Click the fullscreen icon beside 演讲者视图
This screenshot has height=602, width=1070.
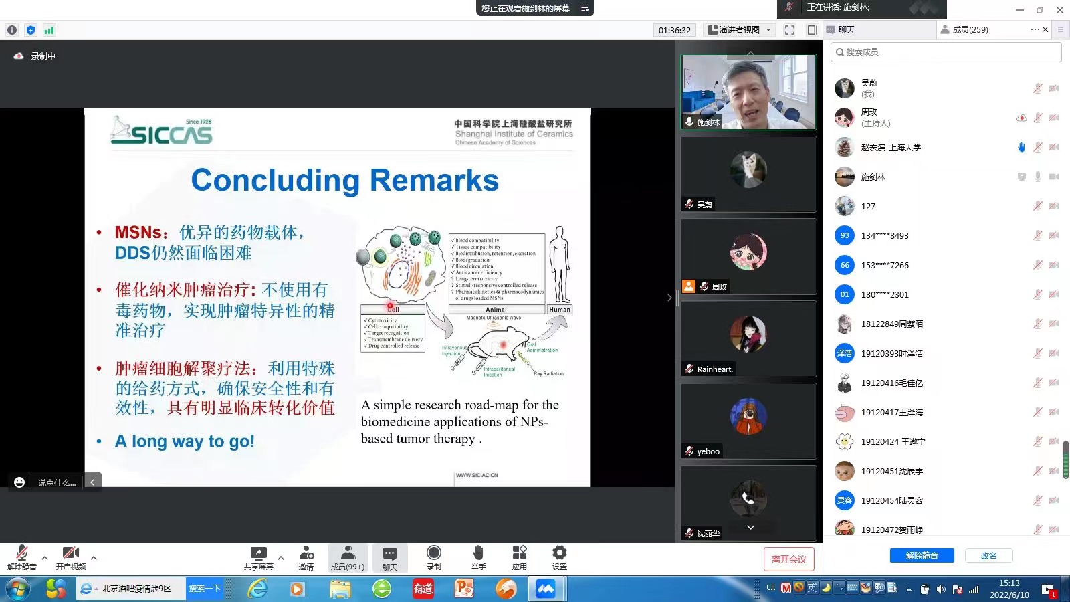(x=790, y=30)
